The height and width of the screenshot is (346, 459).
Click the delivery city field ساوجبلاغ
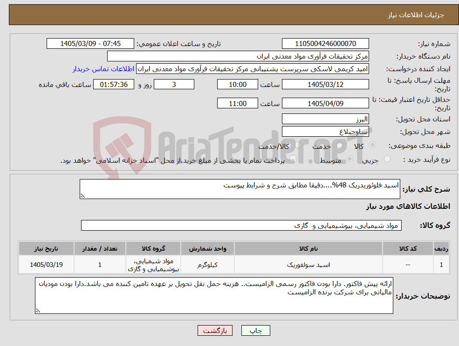[325, 132]
